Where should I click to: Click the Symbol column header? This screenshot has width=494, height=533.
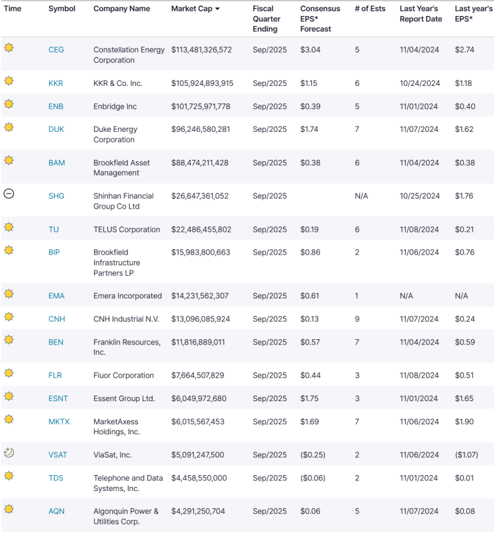pos(62,9)
